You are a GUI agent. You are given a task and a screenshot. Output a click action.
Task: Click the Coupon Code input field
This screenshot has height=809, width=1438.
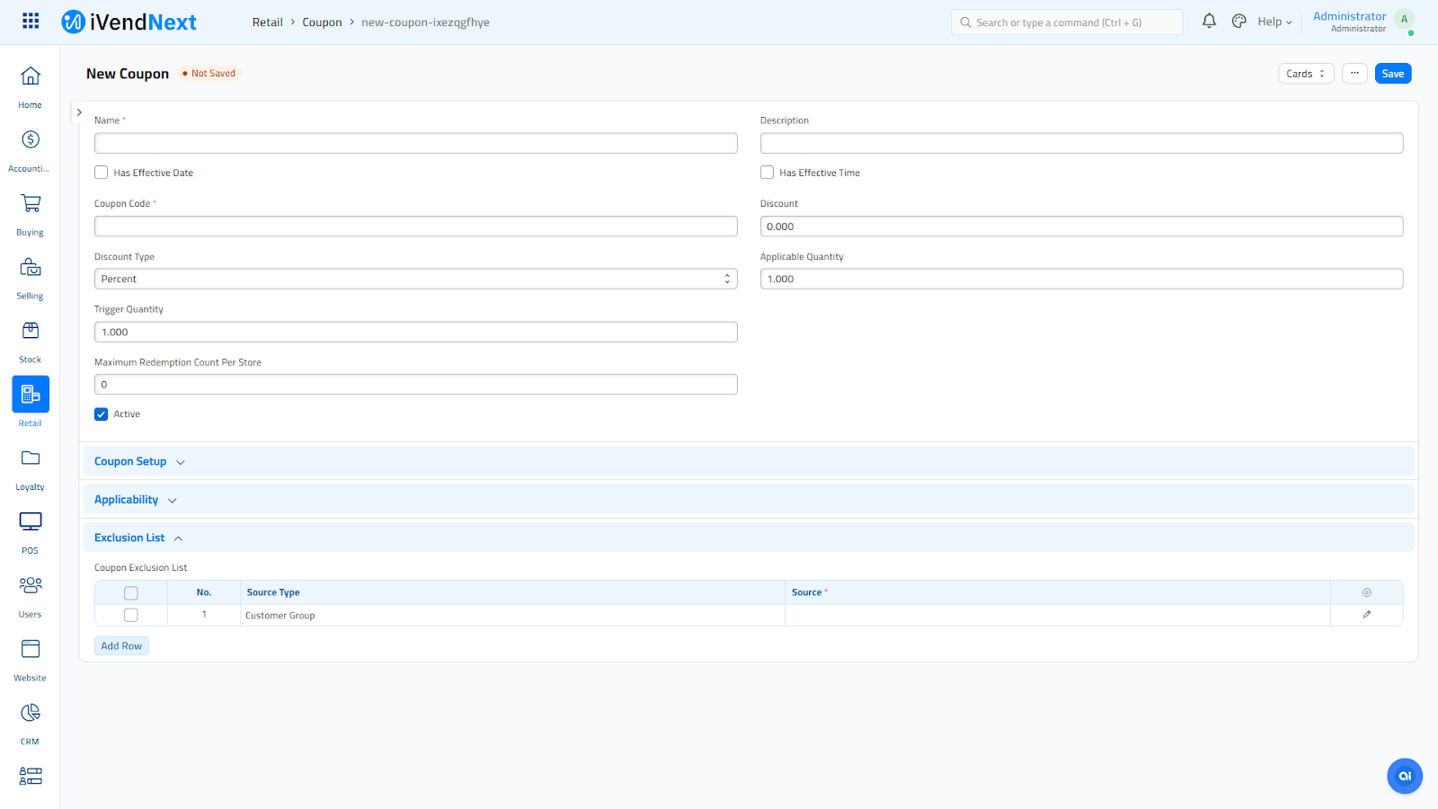point(415,227)
